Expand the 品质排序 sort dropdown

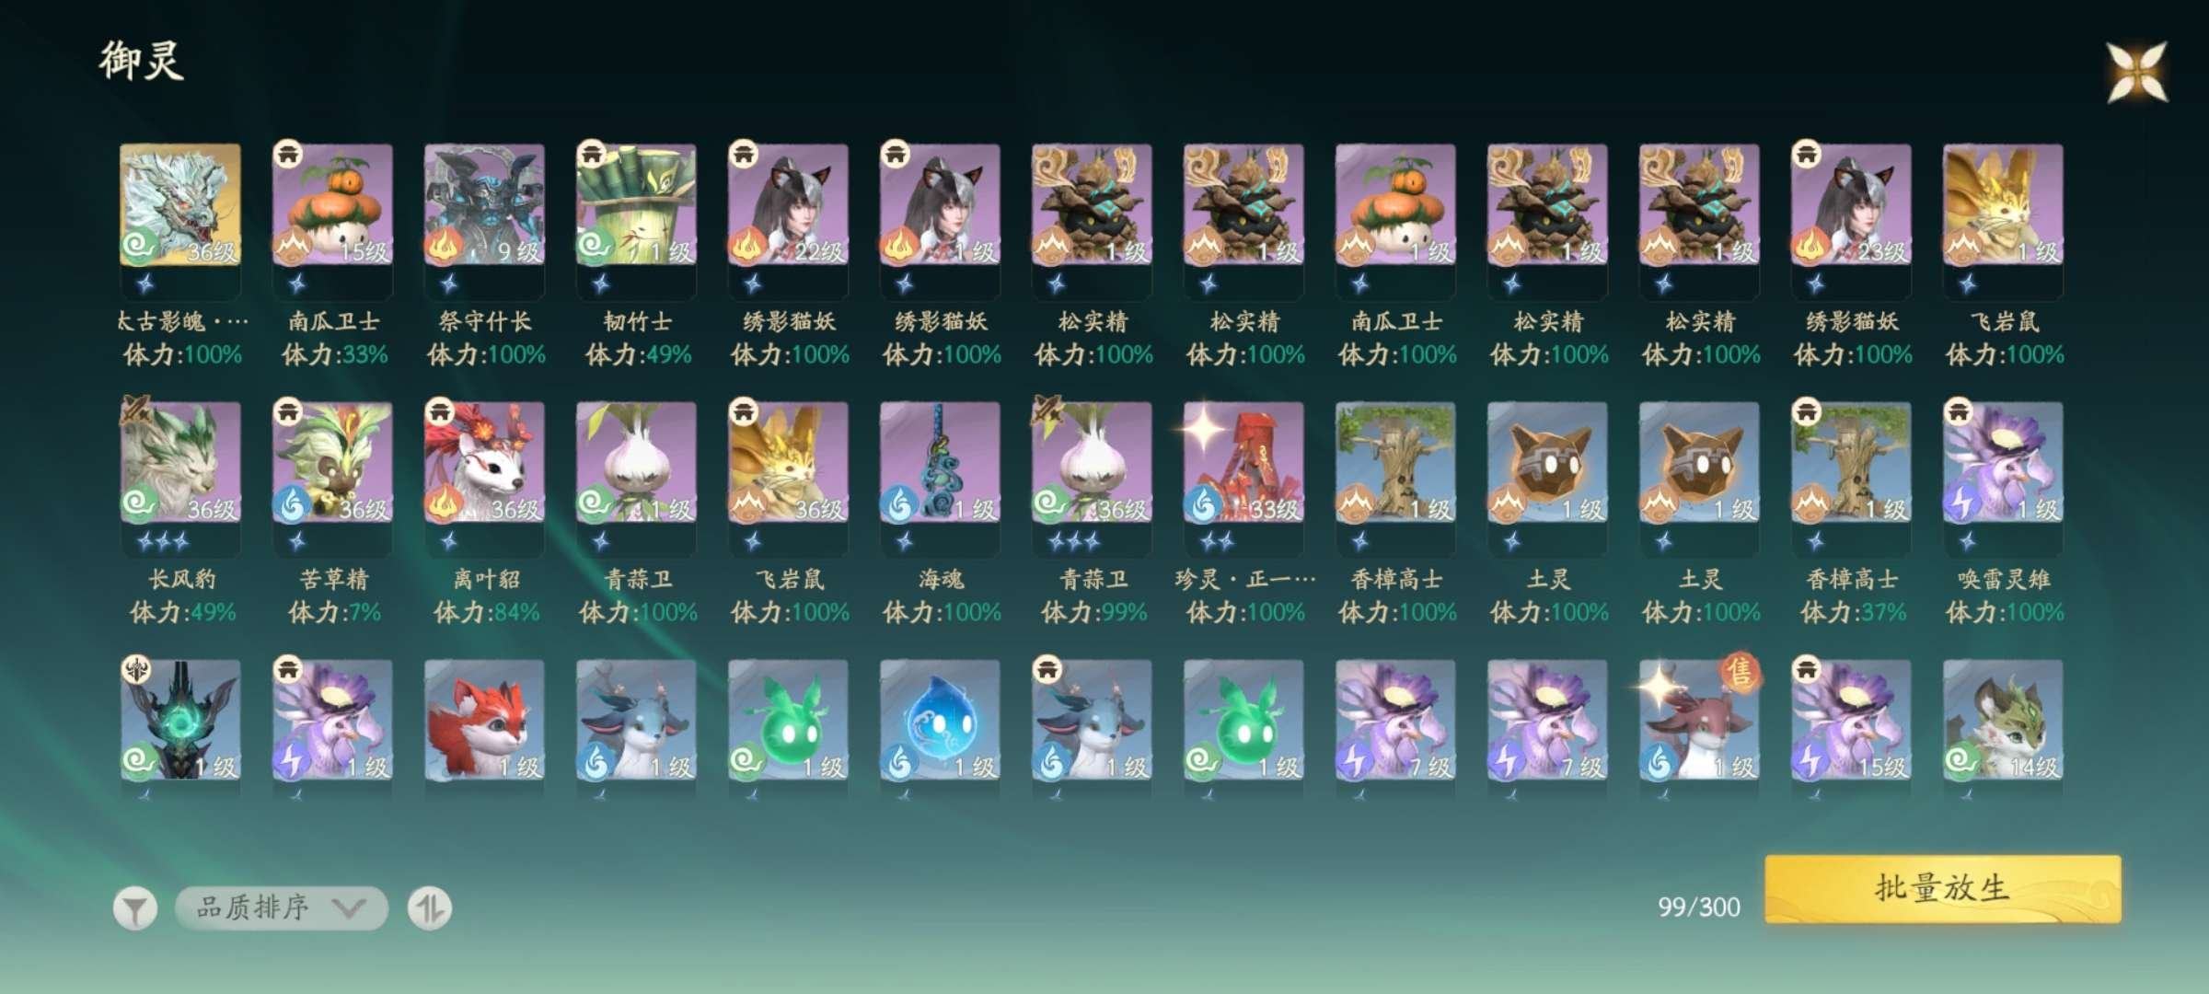281,908
